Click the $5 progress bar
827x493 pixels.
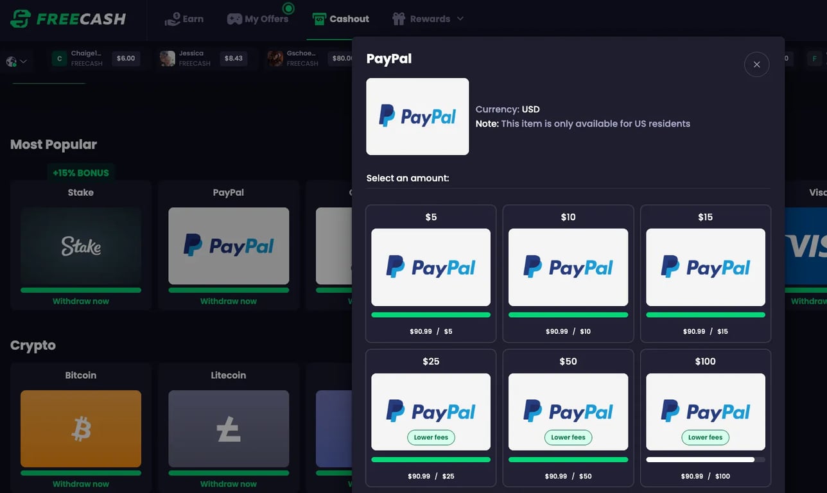point(431,315)
